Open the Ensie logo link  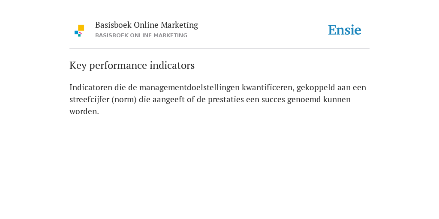[345, 30]
